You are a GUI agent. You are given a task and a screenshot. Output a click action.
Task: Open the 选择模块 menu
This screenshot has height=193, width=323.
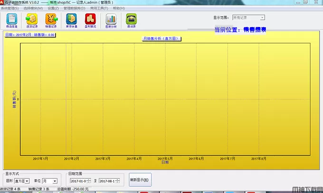(33, 9)
